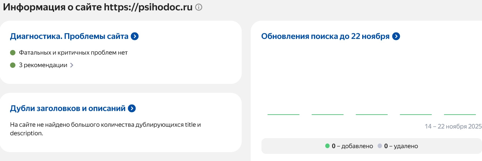482x161 pixels.
Task: Click the 3 рекомендации text link
Action: tap(43, 65)
